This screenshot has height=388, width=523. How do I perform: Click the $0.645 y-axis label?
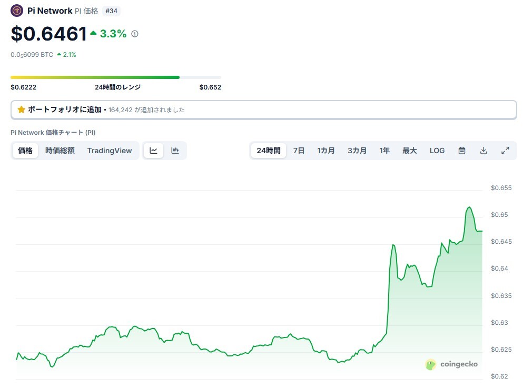coord(501,241)
